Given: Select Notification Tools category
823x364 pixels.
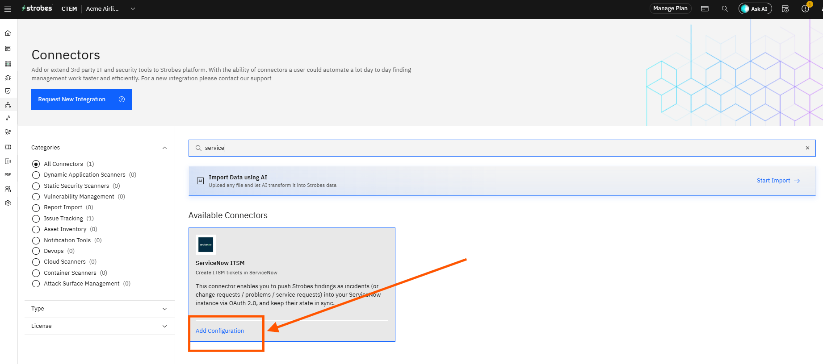Looking at the screenshot, I should tap(36, 240).
